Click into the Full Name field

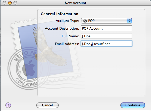[106, 36]
